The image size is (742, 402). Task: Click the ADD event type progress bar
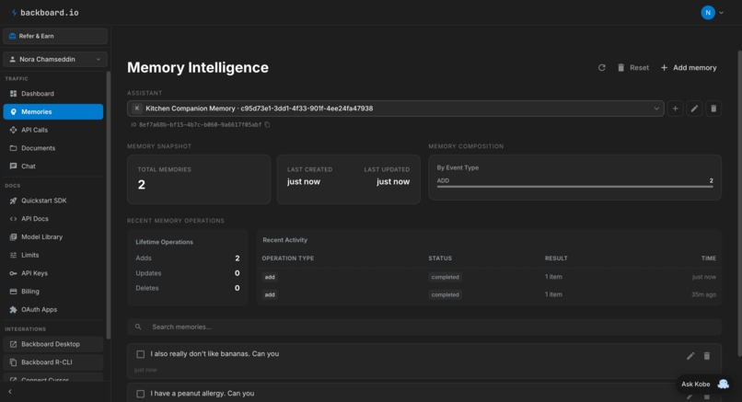click(574, 187)
